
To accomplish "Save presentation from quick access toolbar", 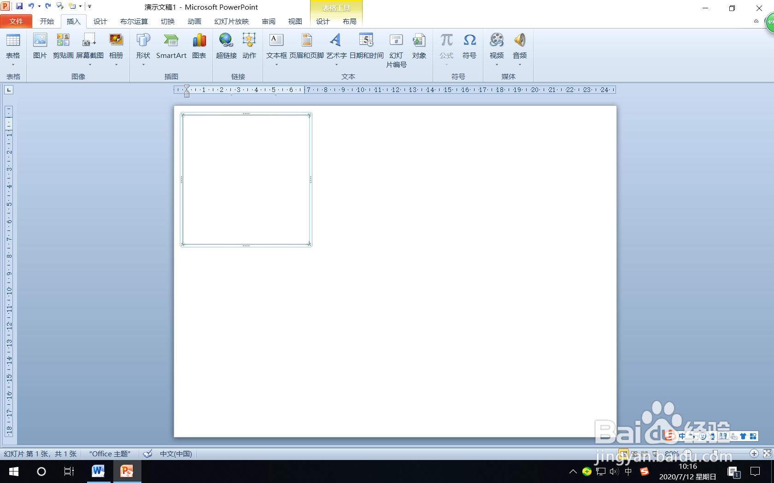I will [19, 6].
